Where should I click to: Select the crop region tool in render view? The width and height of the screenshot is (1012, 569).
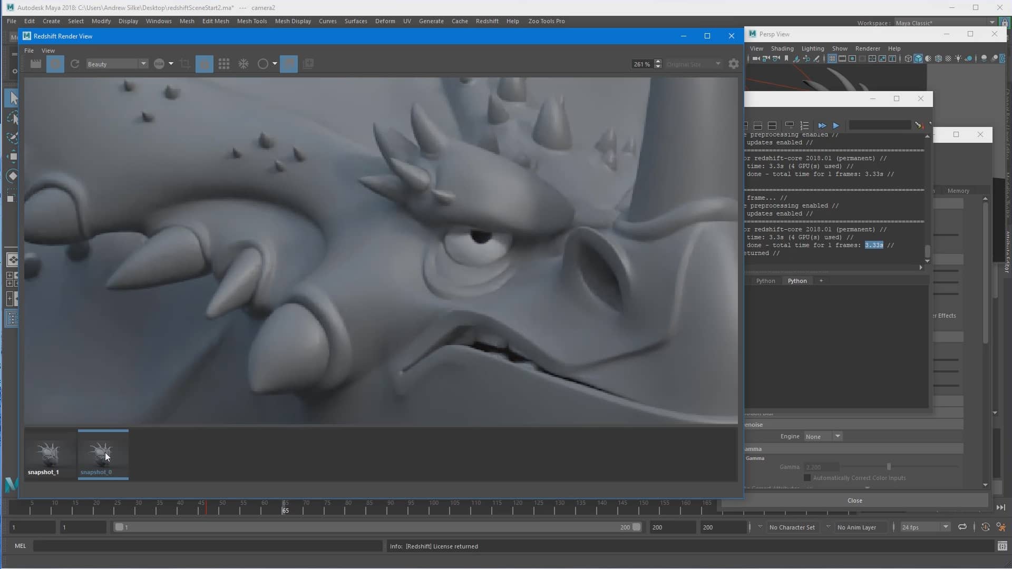[x=185, y=64]
